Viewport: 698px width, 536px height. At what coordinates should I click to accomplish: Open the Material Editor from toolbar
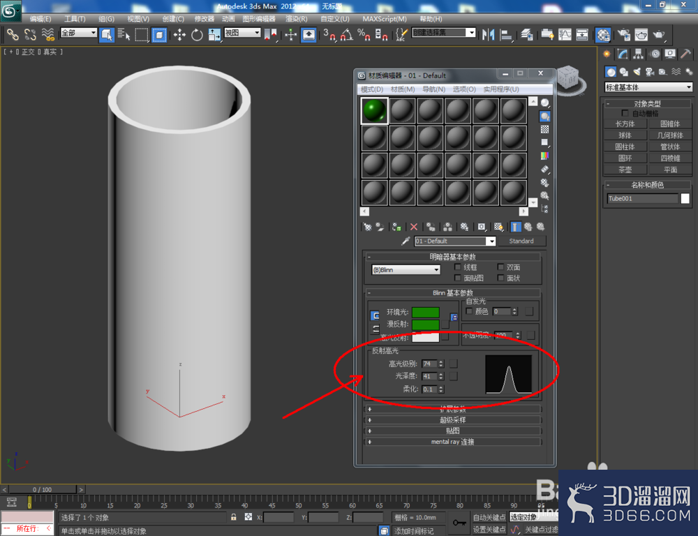pyautogui.click(x=603, y=34)
